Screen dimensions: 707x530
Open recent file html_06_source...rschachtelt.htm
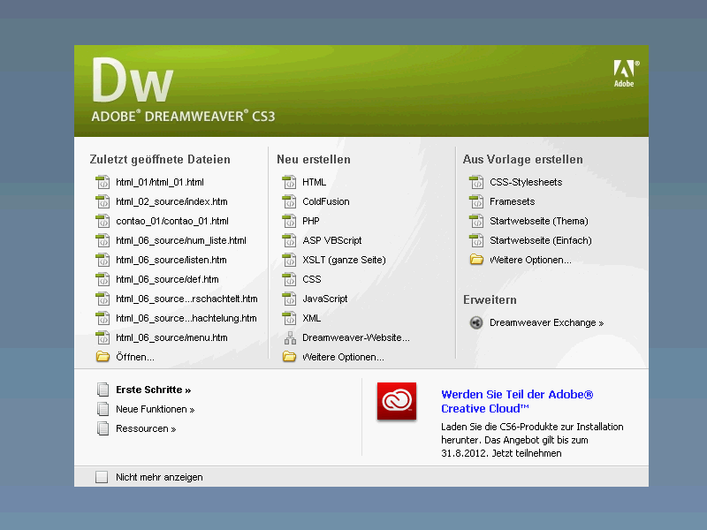click(186, 299)
